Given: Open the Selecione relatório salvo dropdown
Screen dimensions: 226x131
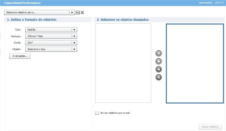Looking at the screenshot, I should [72, 12].
